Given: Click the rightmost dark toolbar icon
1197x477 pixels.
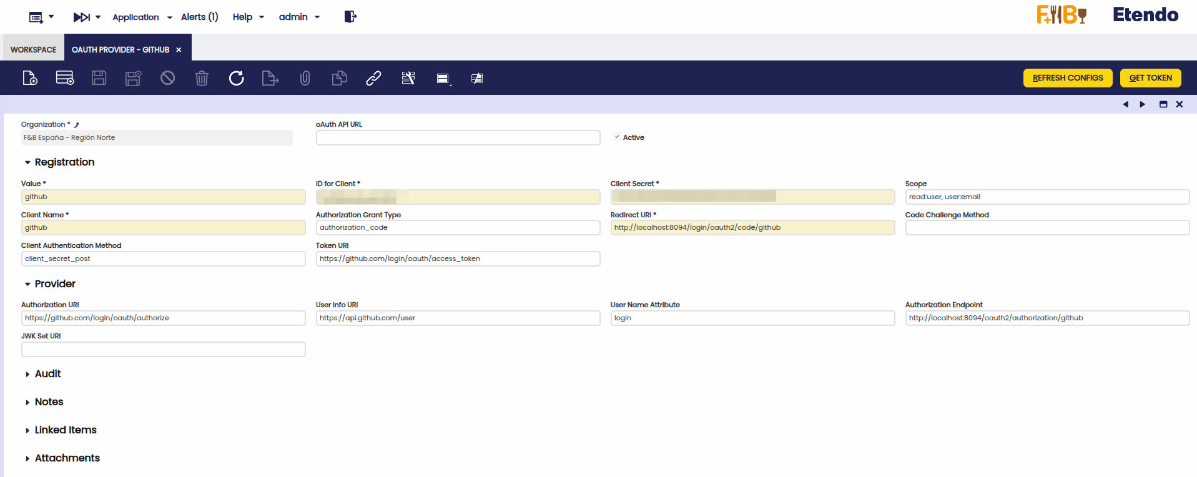Looking at the screenshot, I should click(477, 79).
